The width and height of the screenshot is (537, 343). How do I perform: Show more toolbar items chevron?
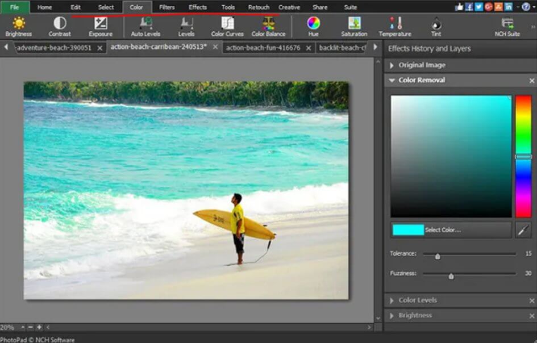tap(533, 27)
